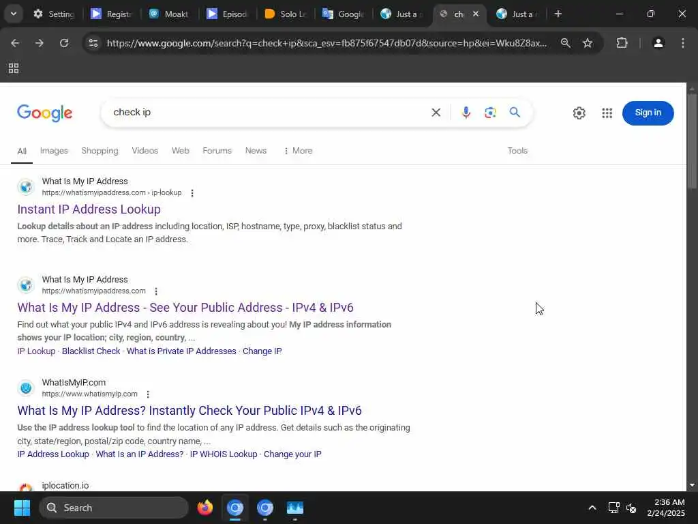Image resolution: width=698 pixels, height=524 pixels.
Task: Open a new browser tab
Action: click(x=558, y=14)
